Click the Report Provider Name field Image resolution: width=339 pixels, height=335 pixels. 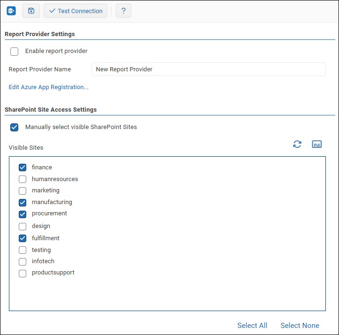208,69
